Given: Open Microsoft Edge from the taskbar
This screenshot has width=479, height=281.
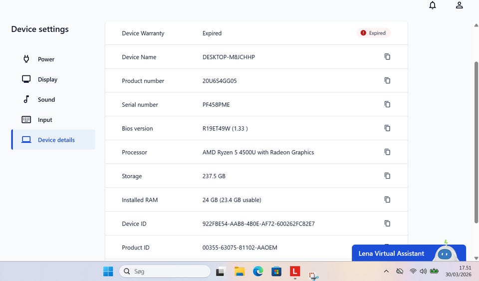Looking at the screenshot, I should 258,272.
